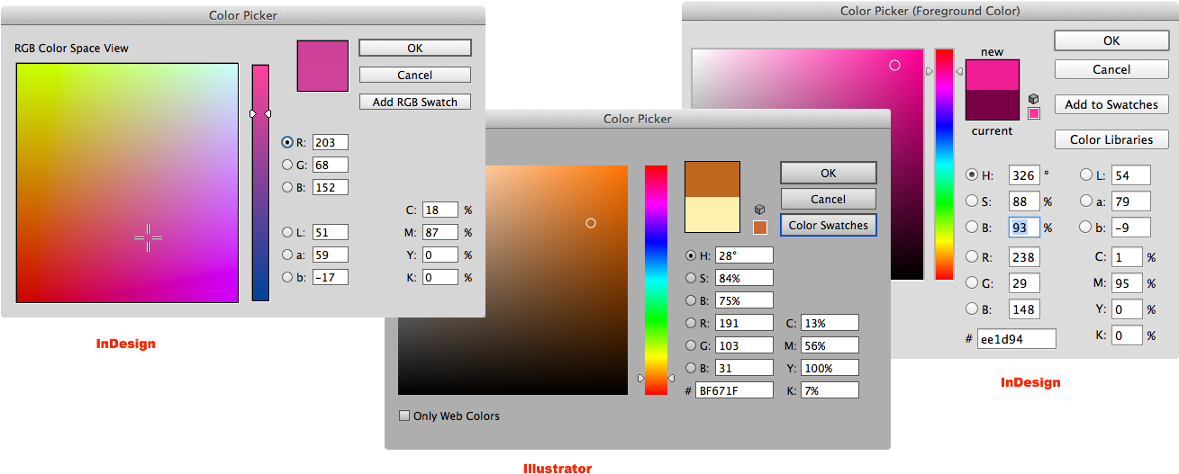The width and height of the screenshot is (1179, 474).
Task: Click the dark current color swatch in Foreground picker
Action: 993,104
